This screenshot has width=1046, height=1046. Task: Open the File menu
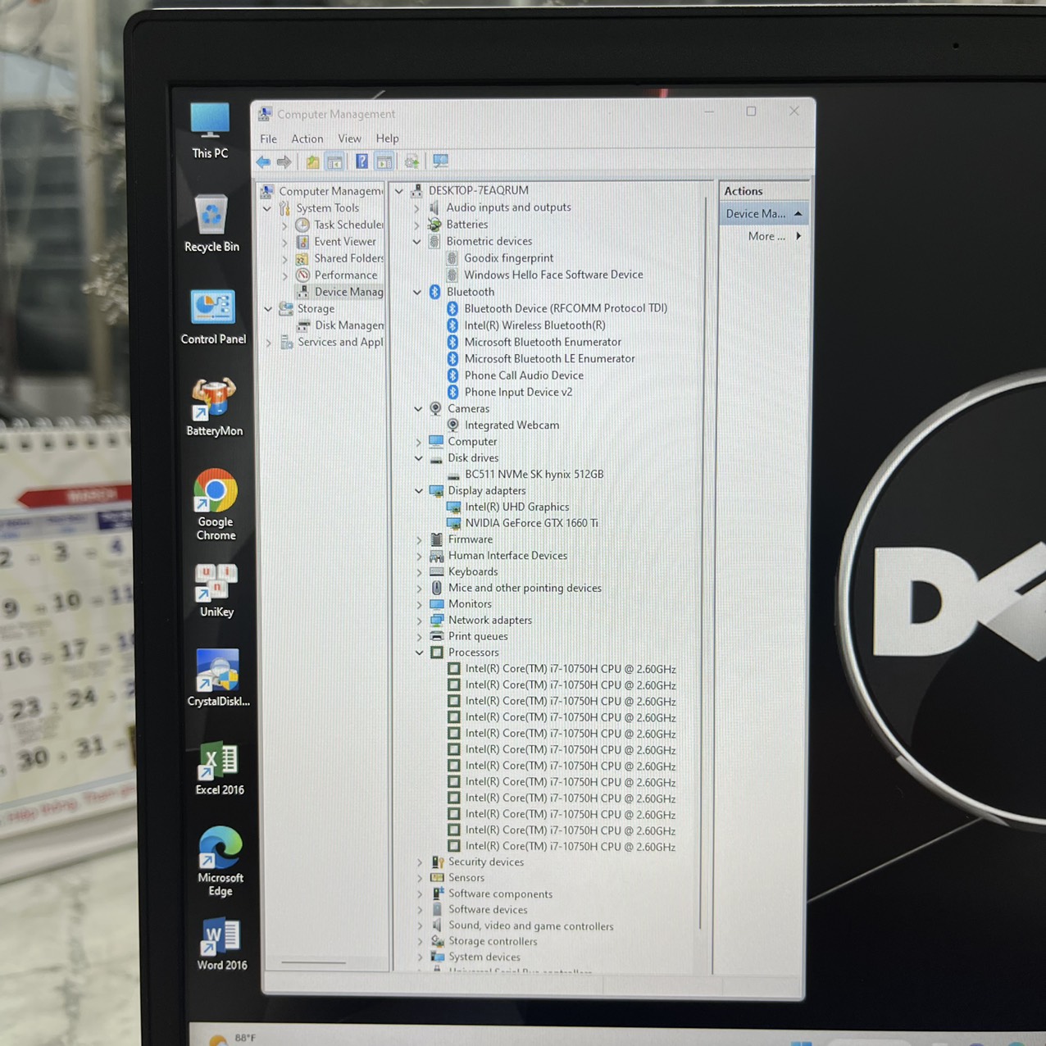268,139
